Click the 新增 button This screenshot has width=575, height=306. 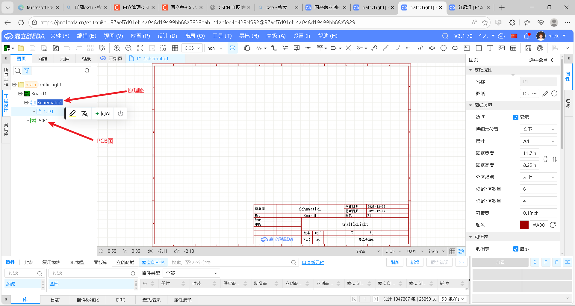[x=415, y=262]
